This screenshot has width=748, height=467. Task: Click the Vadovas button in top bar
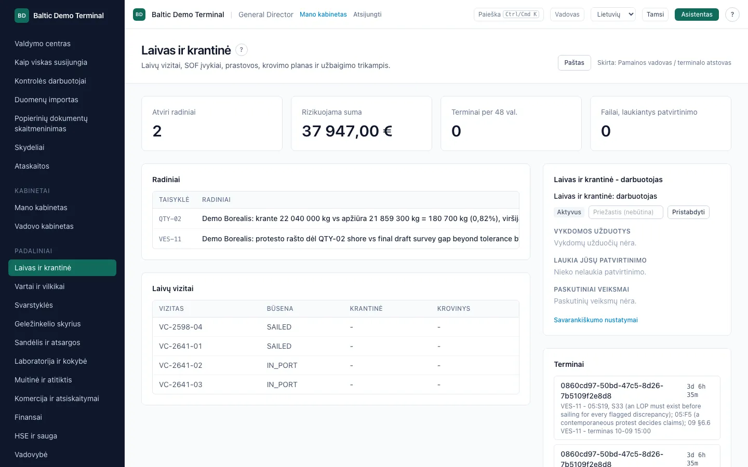567,15
